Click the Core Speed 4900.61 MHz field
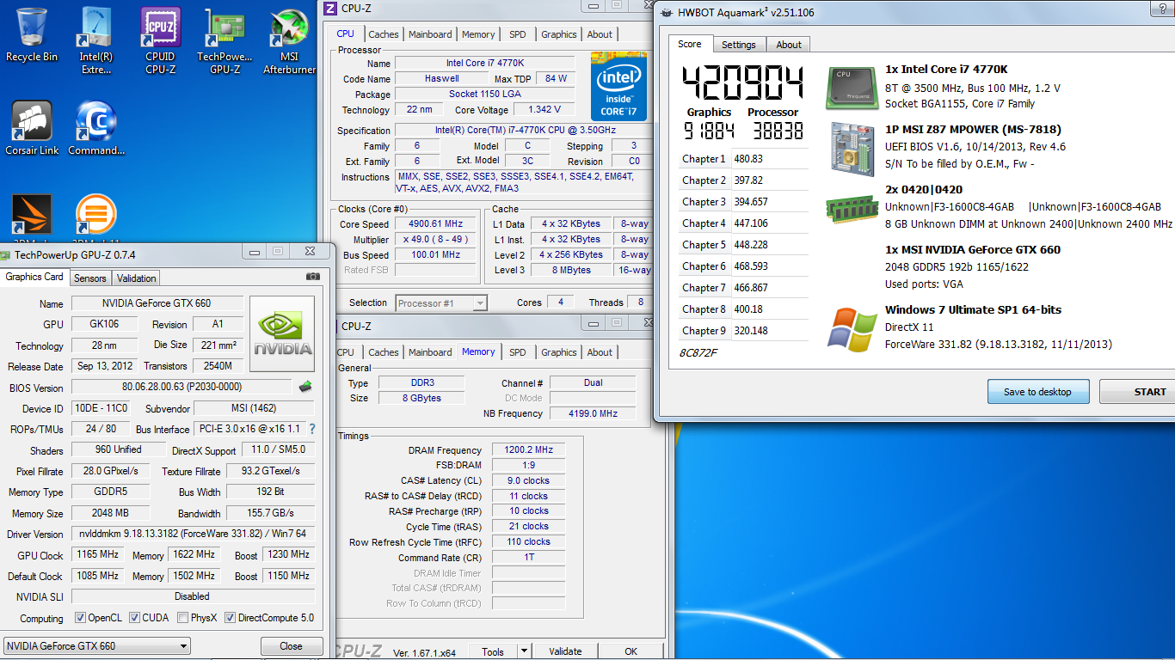The height and width of the screenshot is (660, 1175). 435,224
